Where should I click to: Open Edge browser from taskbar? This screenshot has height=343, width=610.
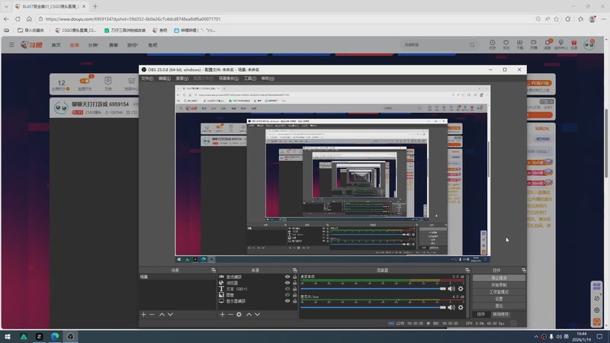pyautogui.click(x=55, y=336)
